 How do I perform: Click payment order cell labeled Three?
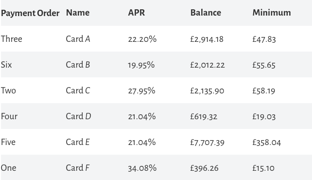[x=12, y=38]
